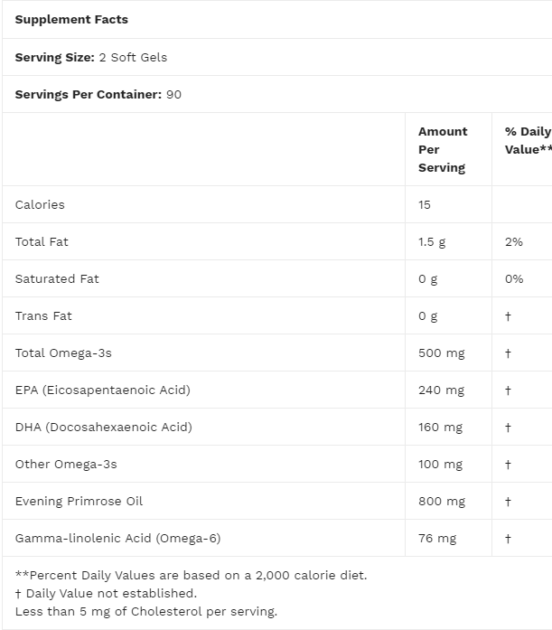Click the Calories row label
Screen dimensions: 552x630
(40, 204)
